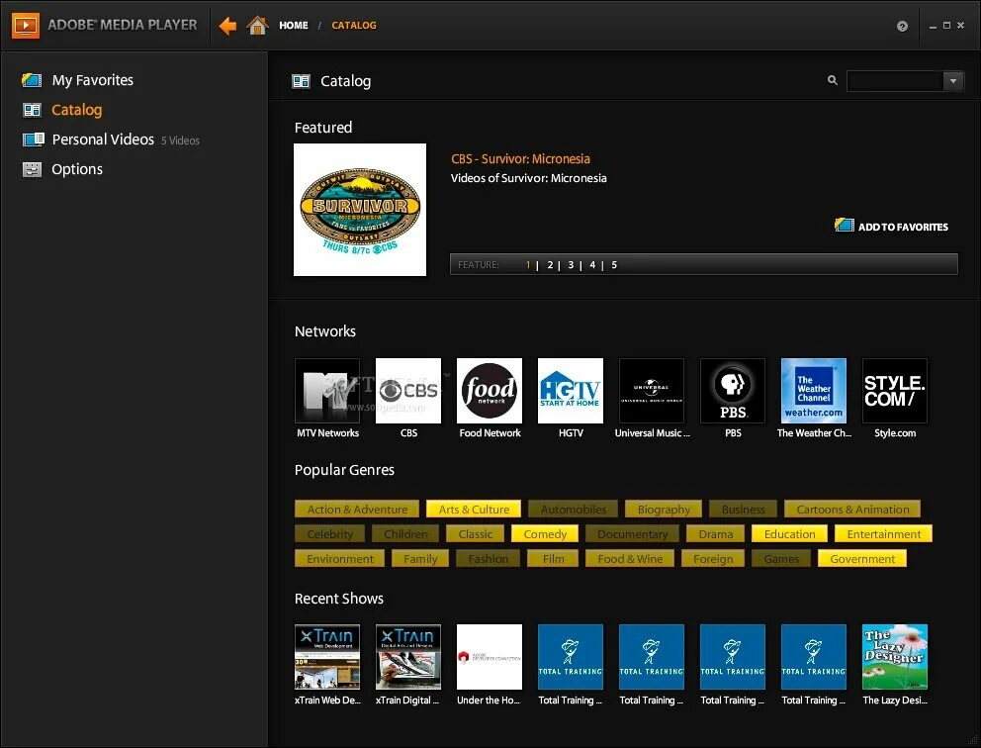
Task: Open the Universal Music network logo
Action: 652,391
